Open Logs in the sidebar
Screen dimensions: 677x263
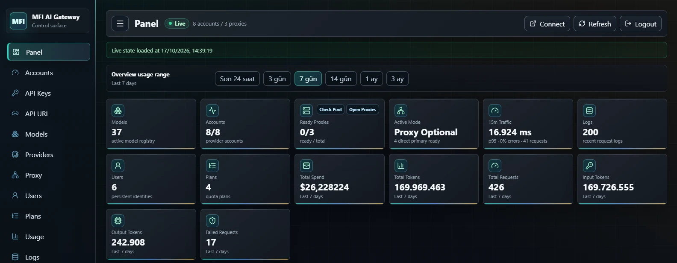click(x=49, y=257)
